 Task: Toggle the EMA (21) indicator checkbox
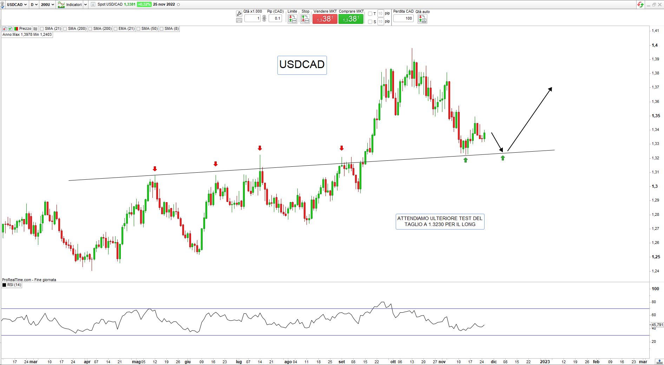click(x=116, y=29)
